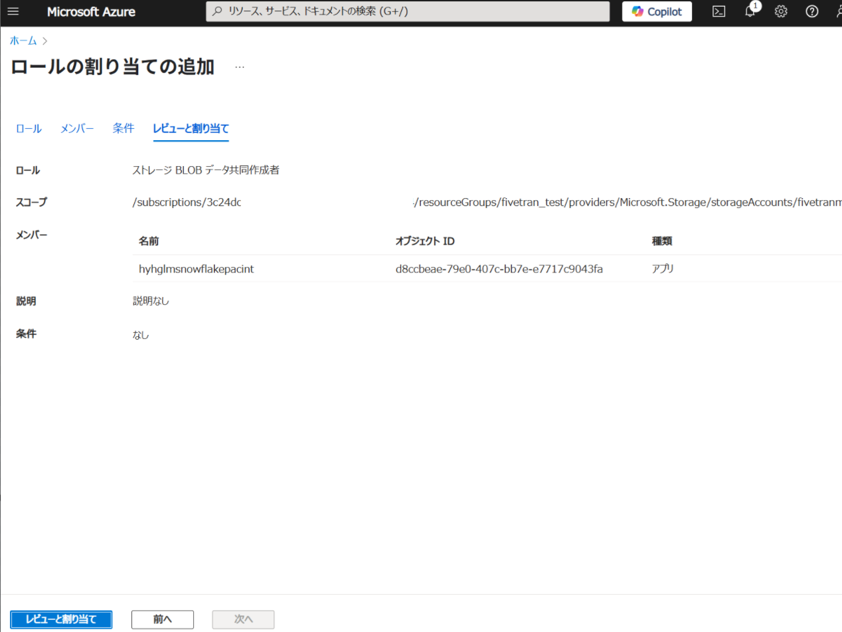Select the レビューと割り当て tab

pos(191,129)
